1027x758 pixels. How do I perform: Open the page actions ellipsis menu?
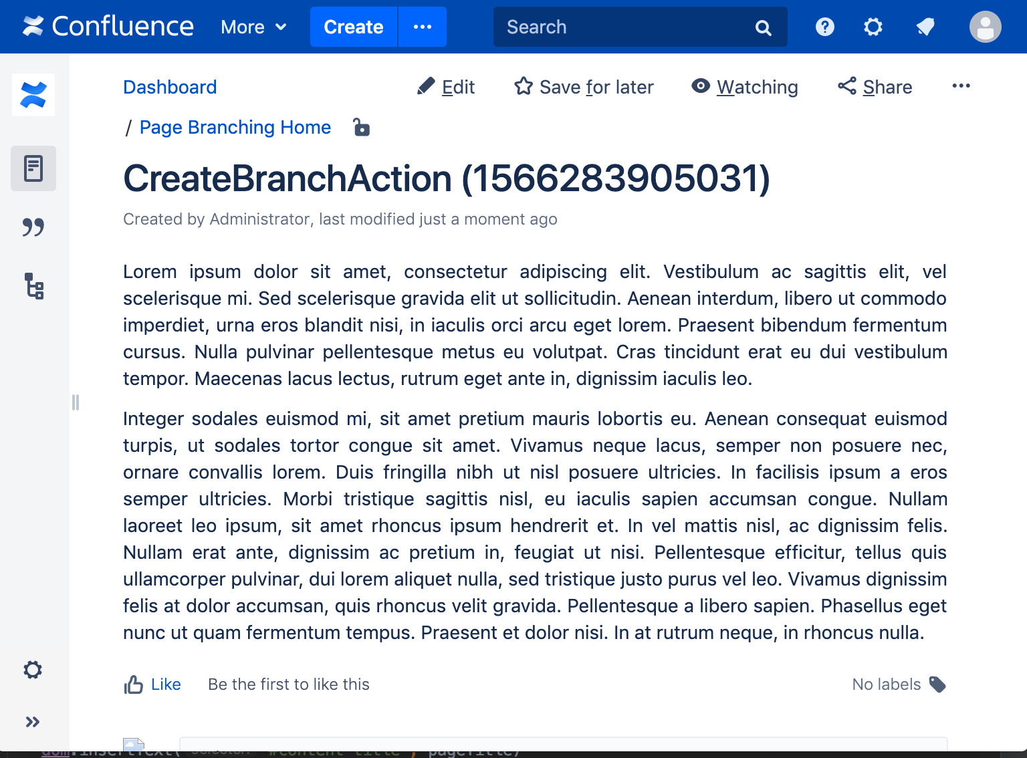coord(961,86)
